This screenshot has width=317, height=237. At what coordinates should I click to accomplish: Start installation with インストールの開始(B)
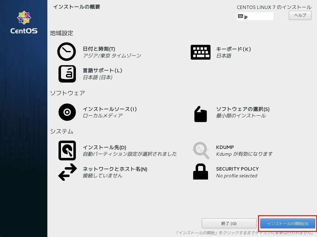tap(288, 223)
